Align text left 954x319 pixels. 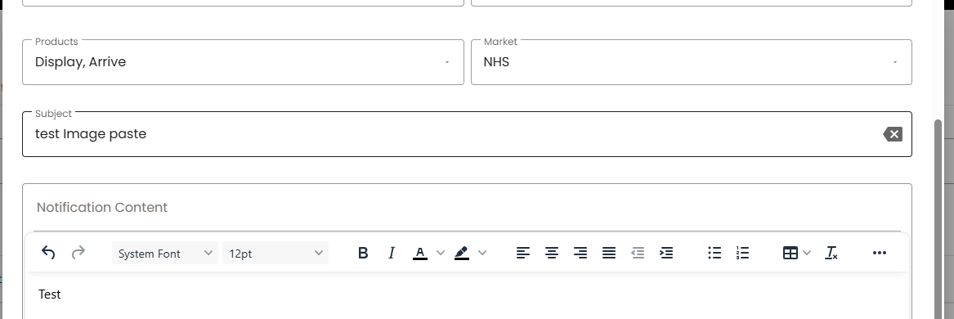[522, 253]
